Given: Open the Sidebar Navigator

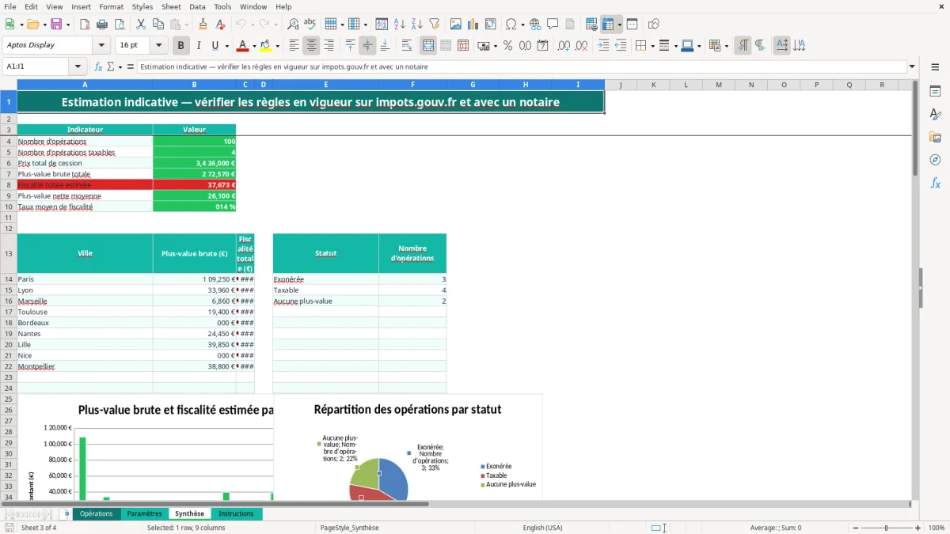Looking at the screenshot, I should pos(935,160).
